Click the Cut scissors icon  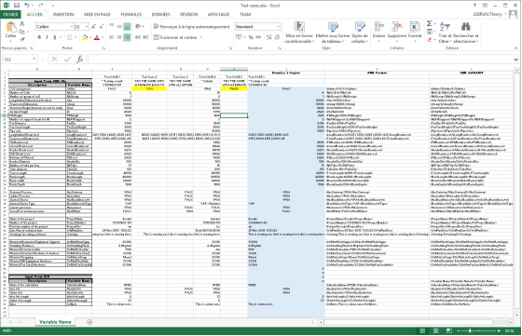(x=22, y=23)
